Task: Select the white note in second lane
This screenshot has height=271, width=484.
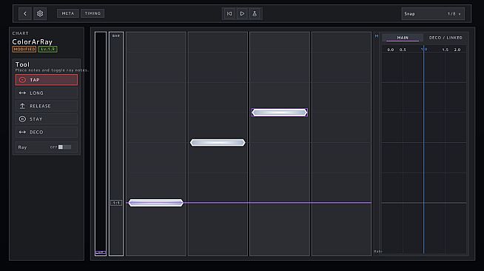Action: [x=218, y=143]
